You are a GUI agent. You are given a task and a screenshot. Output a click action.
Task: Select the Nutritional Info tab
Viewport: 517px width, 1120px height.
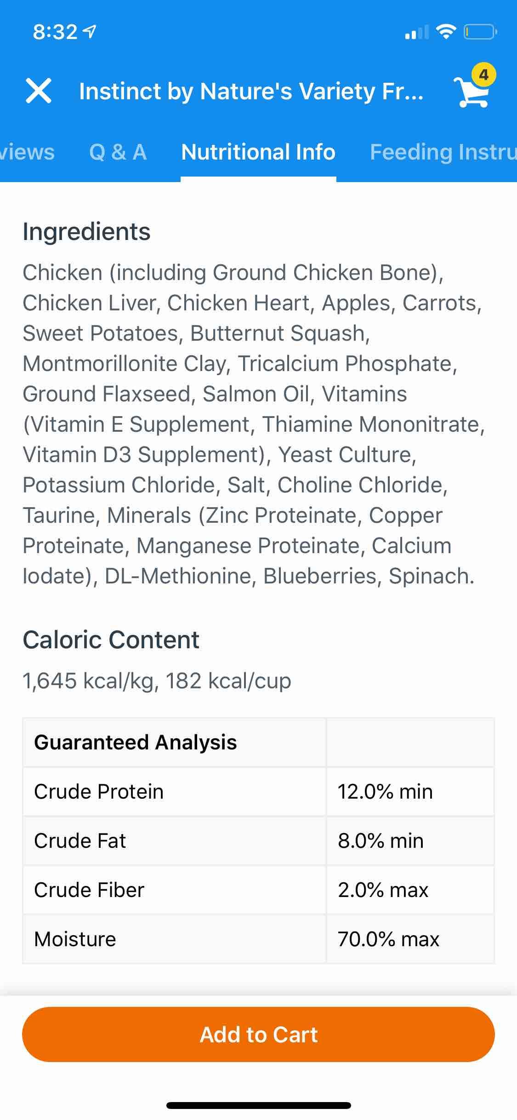coord(258,152)
